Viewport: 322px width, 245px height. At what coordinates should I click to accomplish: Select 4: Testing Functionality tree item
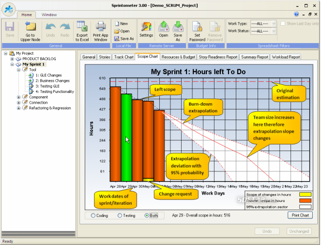point(55,92)
